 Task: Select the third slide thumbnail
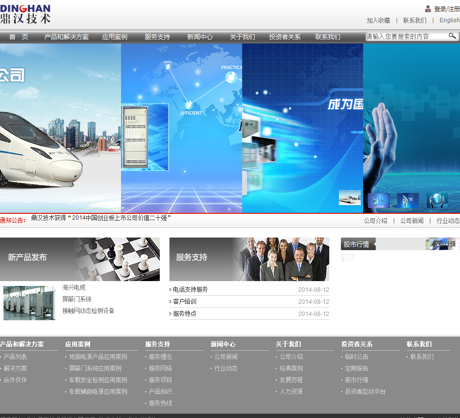point(408,200)
